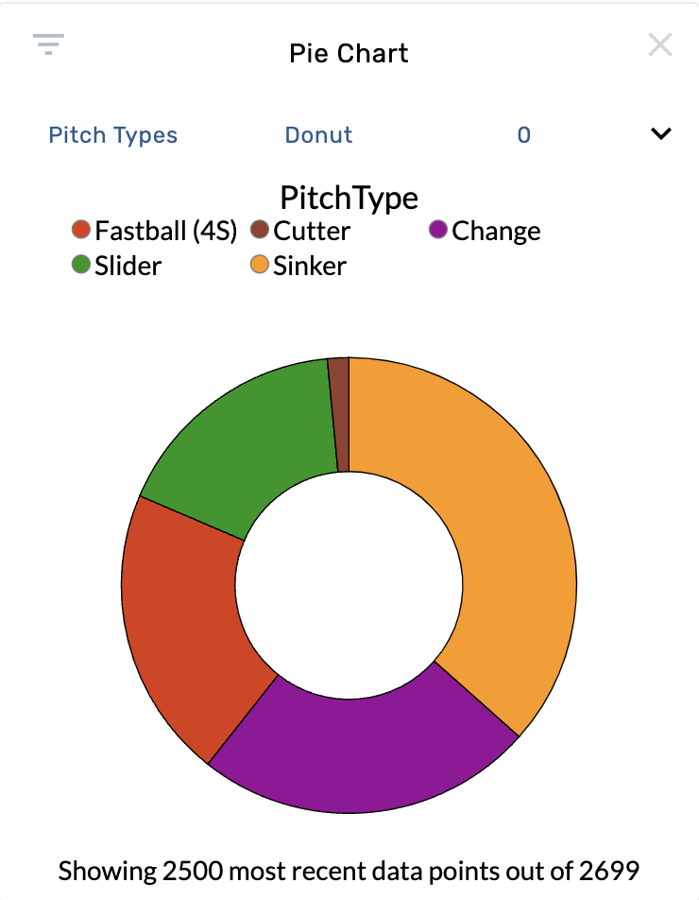The image size is (699, 900).
Task: Click the 0 value selector
Action: (523, 134)
